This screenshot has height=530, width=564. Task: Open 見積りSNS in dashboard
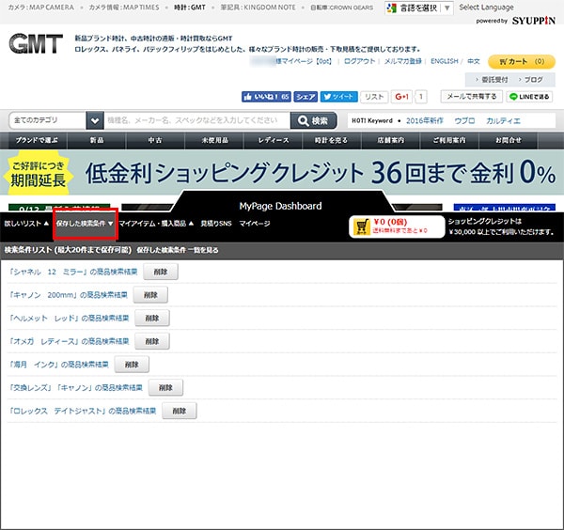(216, 224)
